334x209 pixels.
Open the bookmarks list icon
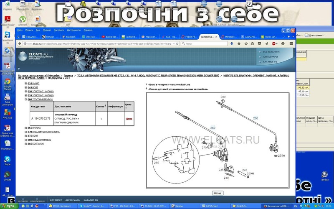[x=252, y=43]
